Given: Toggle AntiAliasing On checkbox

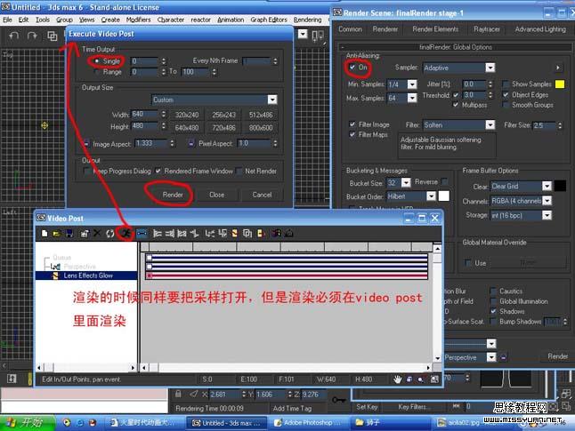Looking at the screenshot, I should click(352, 68).
